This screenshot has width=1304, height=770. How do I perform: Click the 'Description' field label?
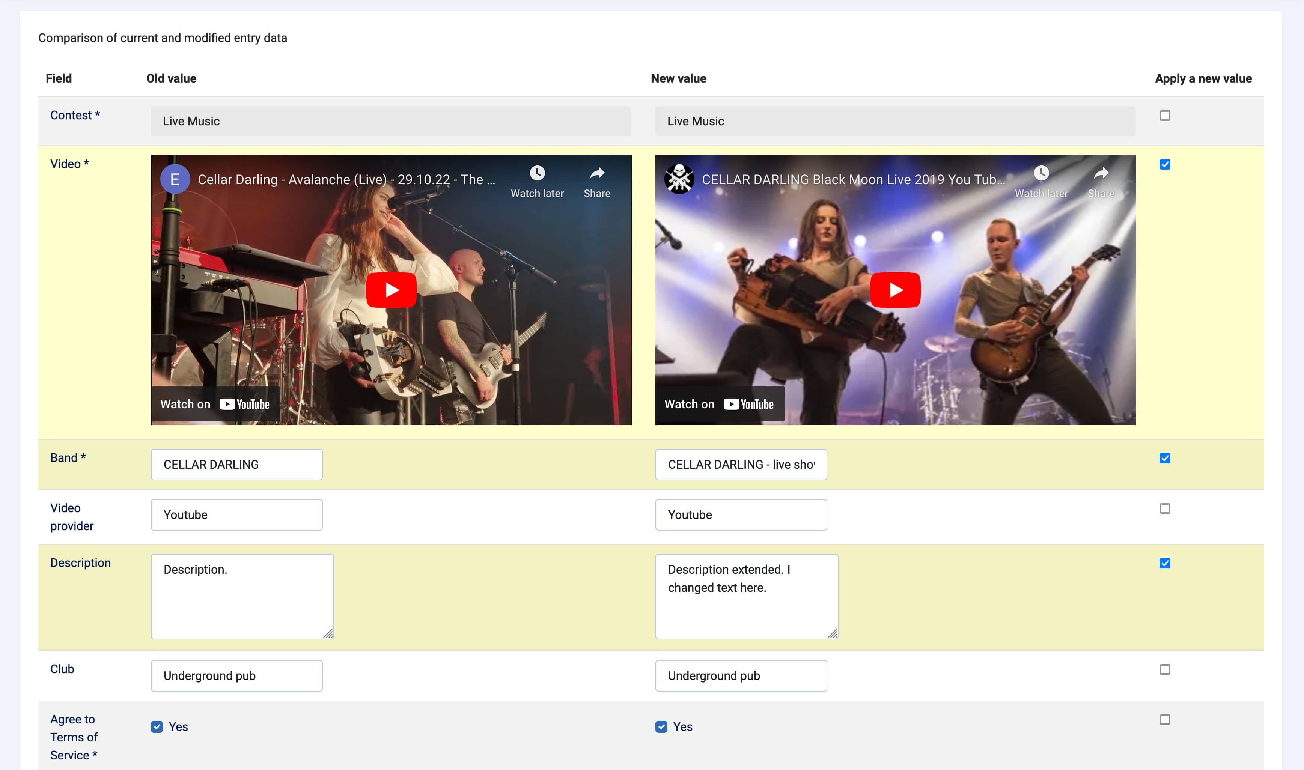pos(80,563)
